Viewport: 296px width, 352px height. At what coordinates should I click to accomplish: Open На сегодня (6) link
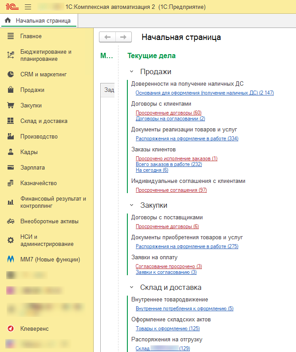click(x=152, y=170)
